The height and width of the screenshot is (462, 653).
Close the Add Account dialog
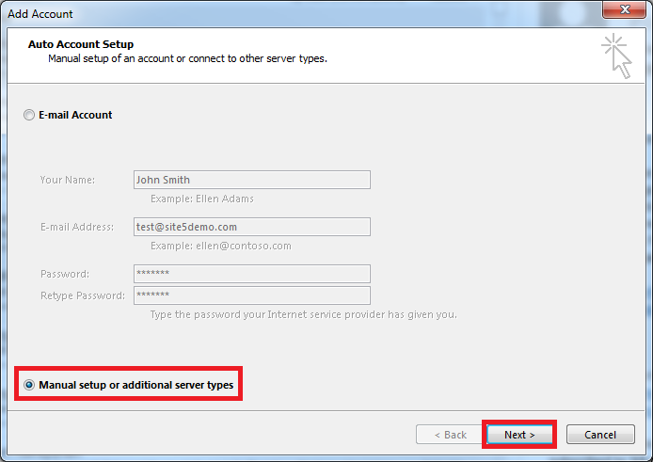pos(625,12)
